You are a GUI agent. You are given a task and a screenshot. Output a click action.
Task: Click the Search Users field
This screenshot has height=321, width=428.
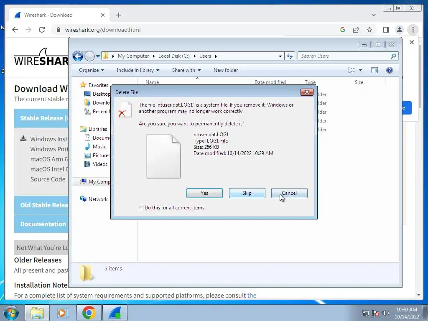pos(344,56)
